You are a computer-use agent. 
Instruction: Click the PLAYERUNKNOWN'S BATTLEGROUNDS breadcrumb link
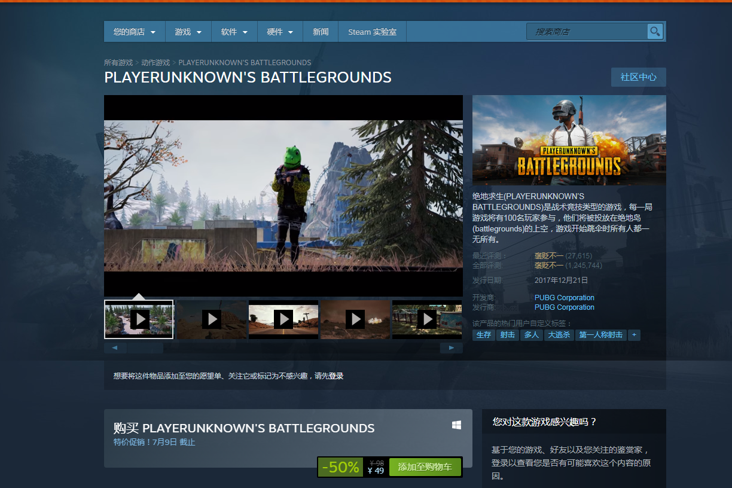[245, 62]
